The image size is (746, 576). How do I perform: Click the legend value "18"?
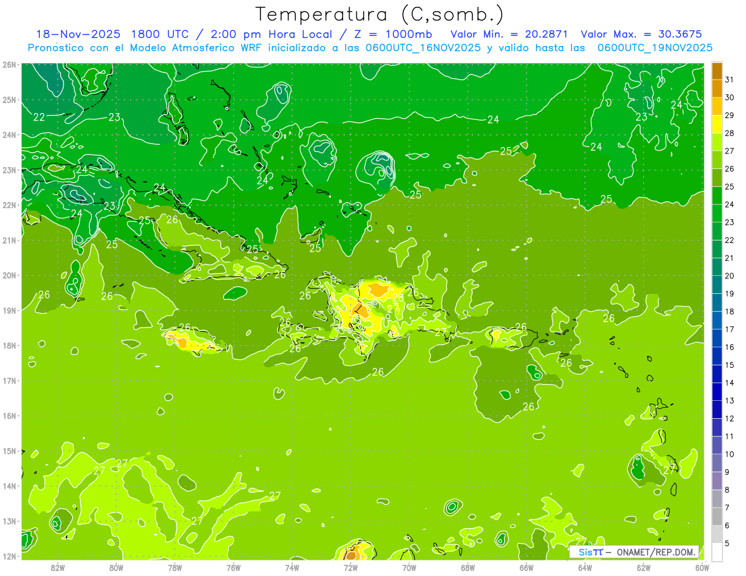pyautogui.click(x=729, y=311)
